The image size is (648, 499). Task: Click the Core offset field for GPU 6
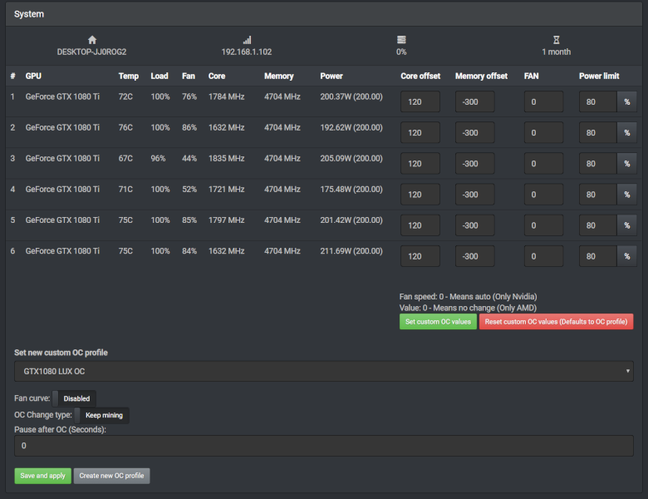pos(420,256)
